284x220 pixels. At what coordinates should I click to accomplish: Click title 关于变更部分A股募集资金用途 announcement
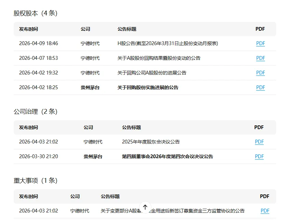[x=173, y=211]
